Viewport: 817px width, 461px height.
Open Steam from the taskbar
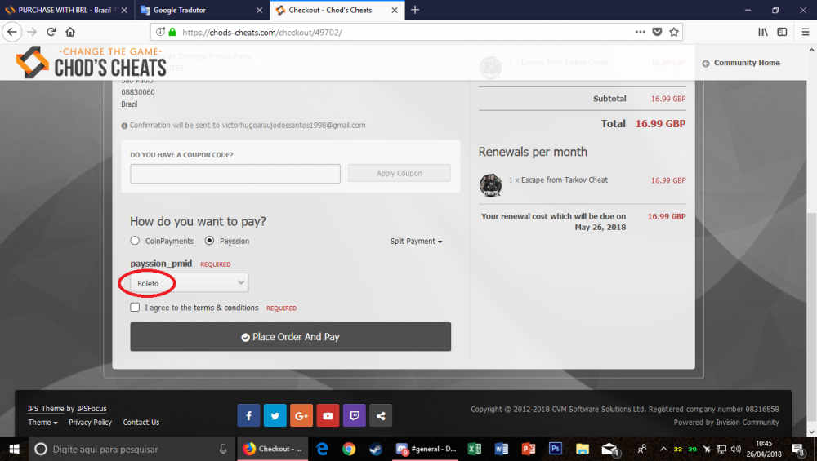click(375, 449)
